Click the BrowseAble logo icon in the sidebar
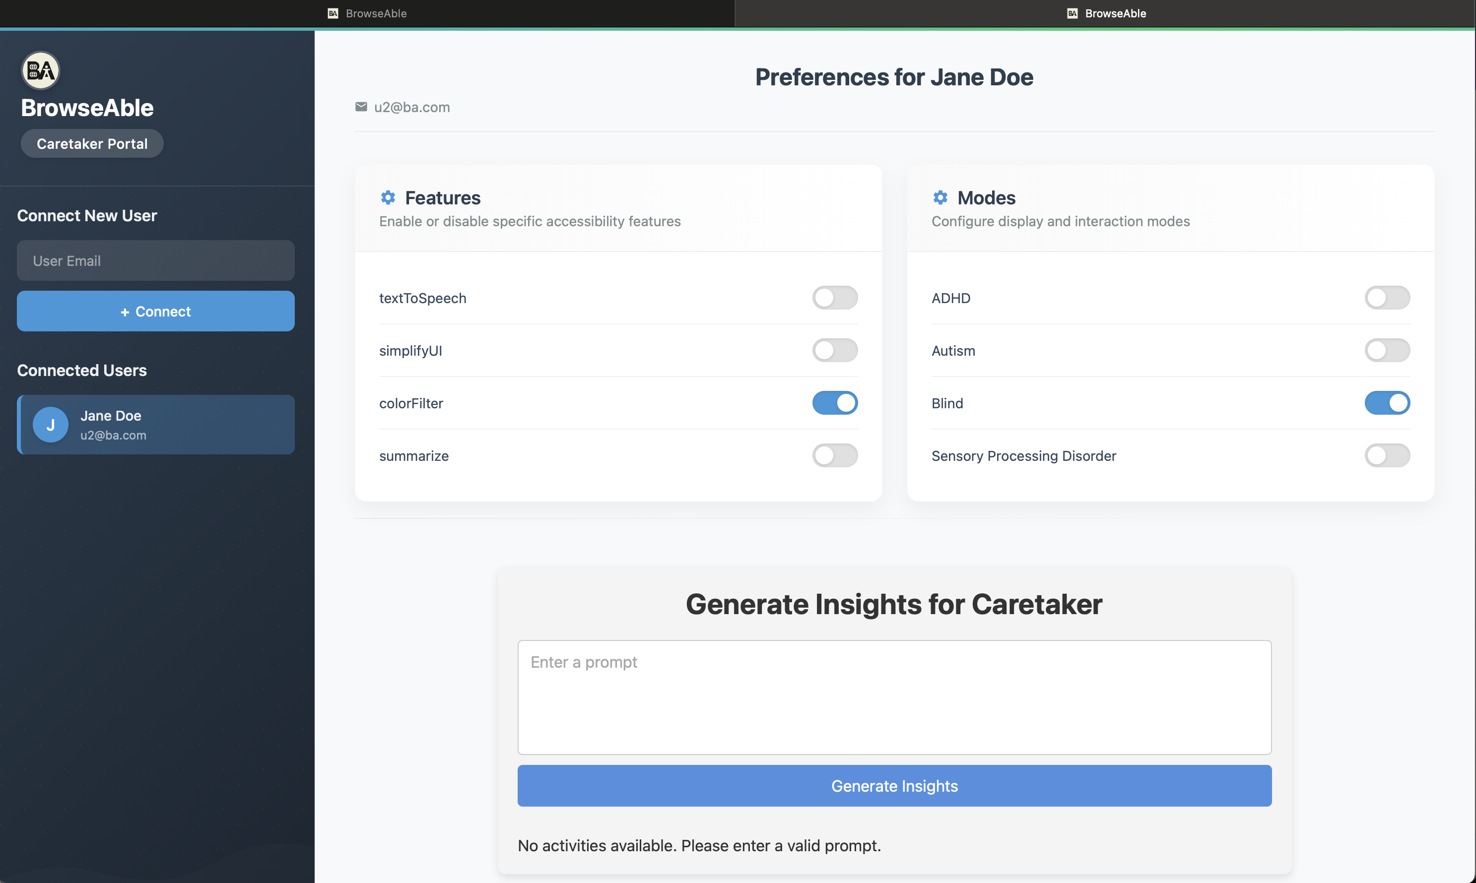 point(41,70)
